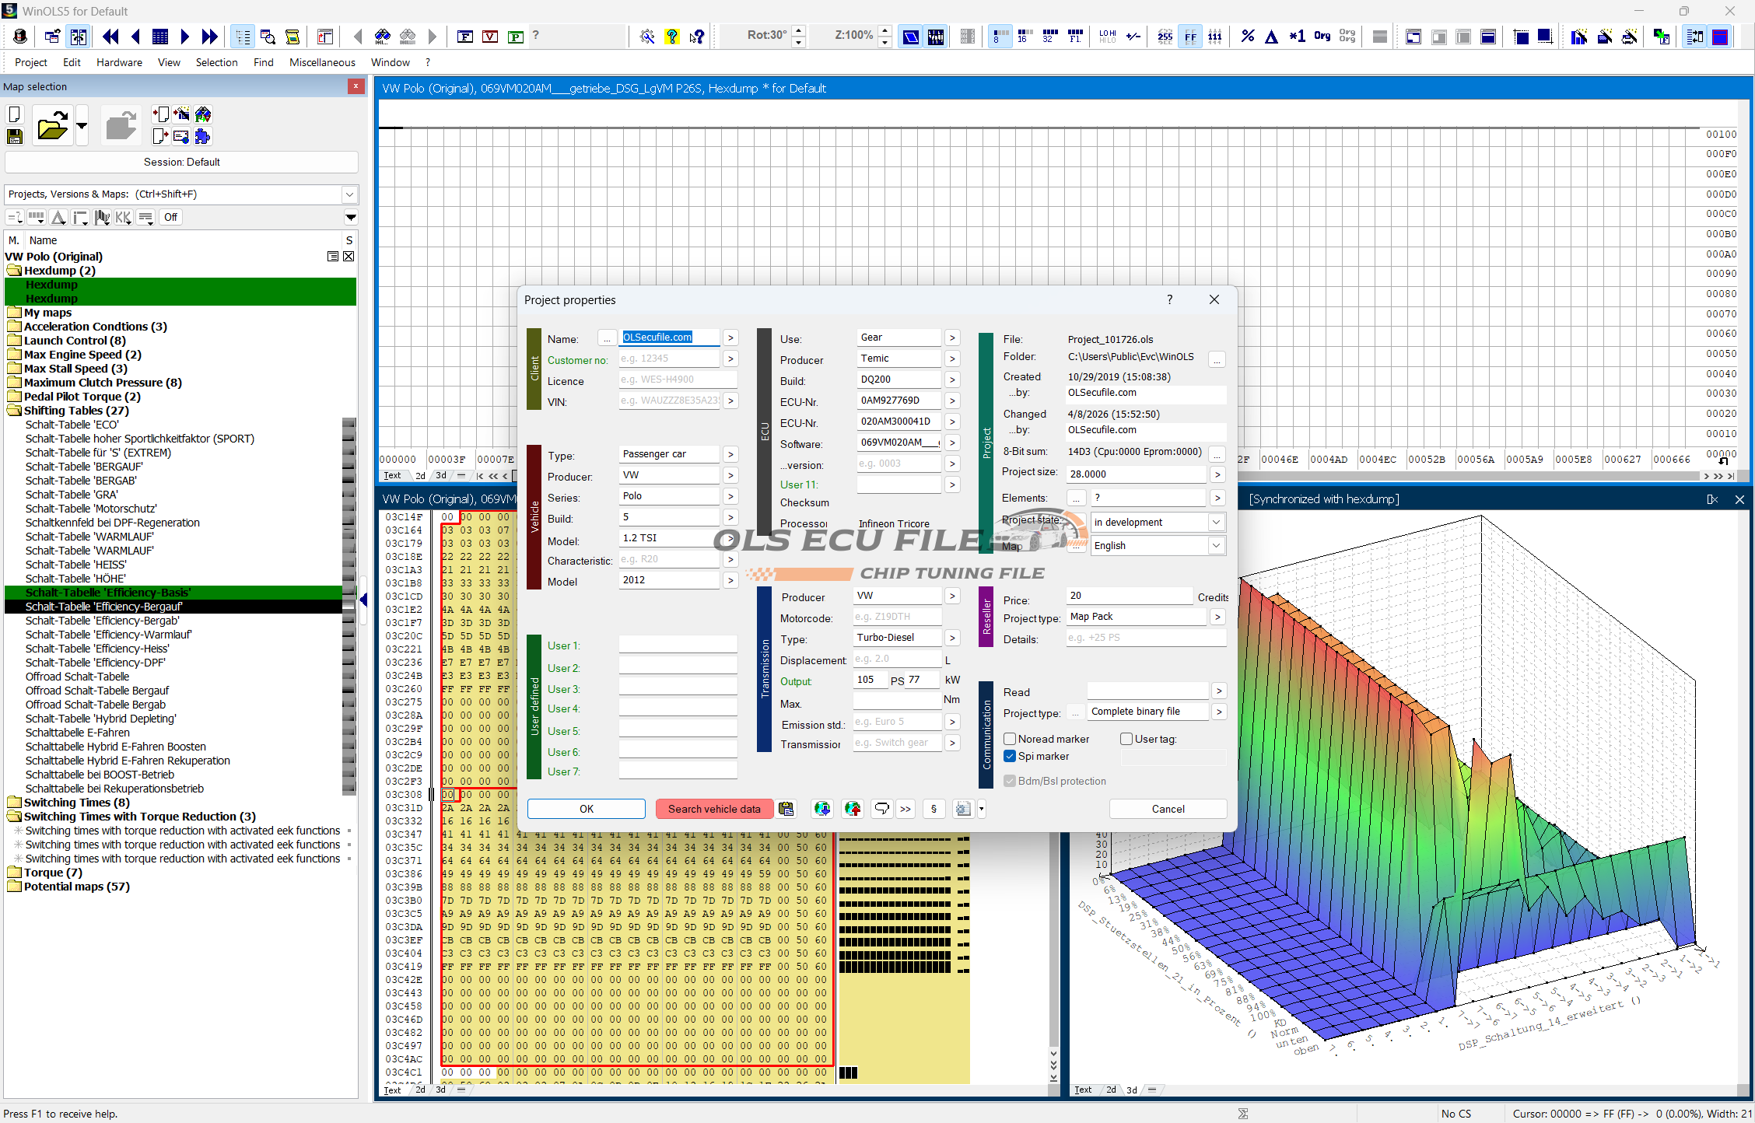Open the Miscellaneous menu
This screenshot has width=1755, height=1123.
[322, 62]
